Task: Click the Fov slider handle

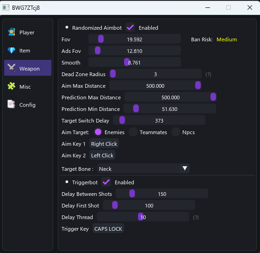Action: 101,39
